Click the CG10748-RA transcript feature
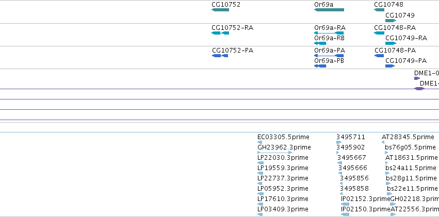This screenshot has width=439, height=217. coord(379,33)
